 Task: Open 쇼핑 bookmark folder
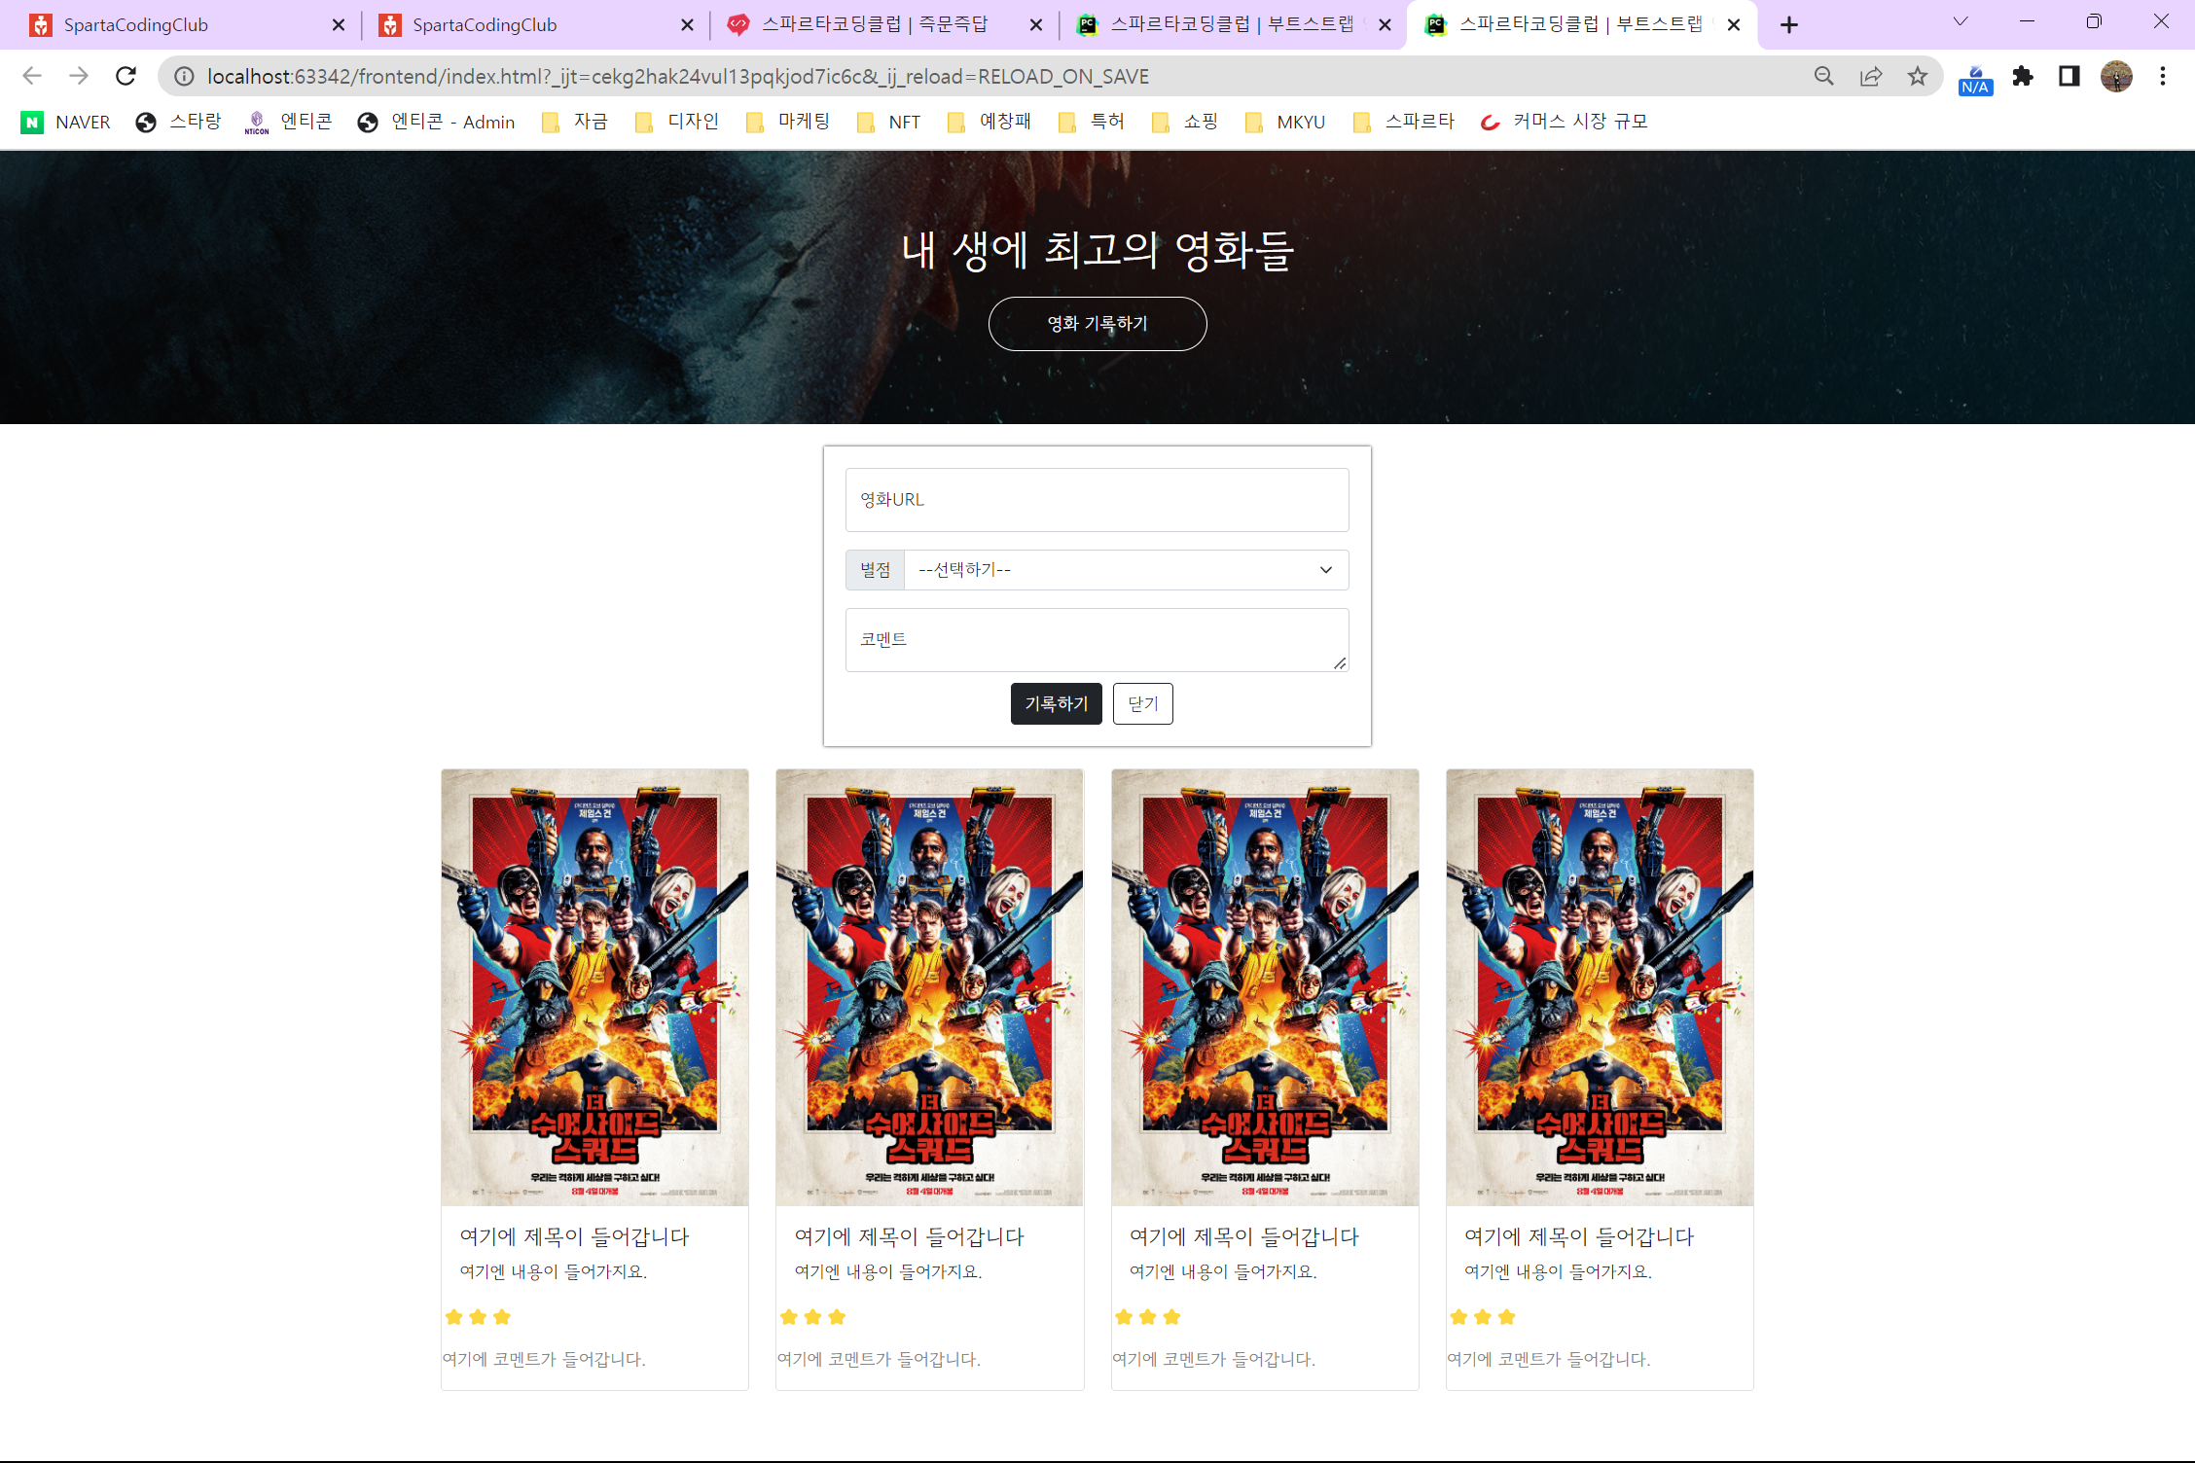tap(1185, 122)
